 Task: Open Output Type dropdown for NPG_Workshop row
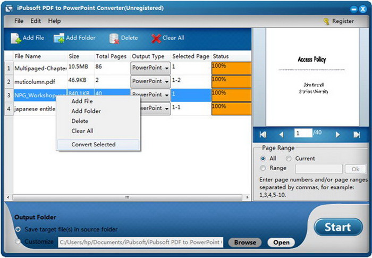point(150,95)
